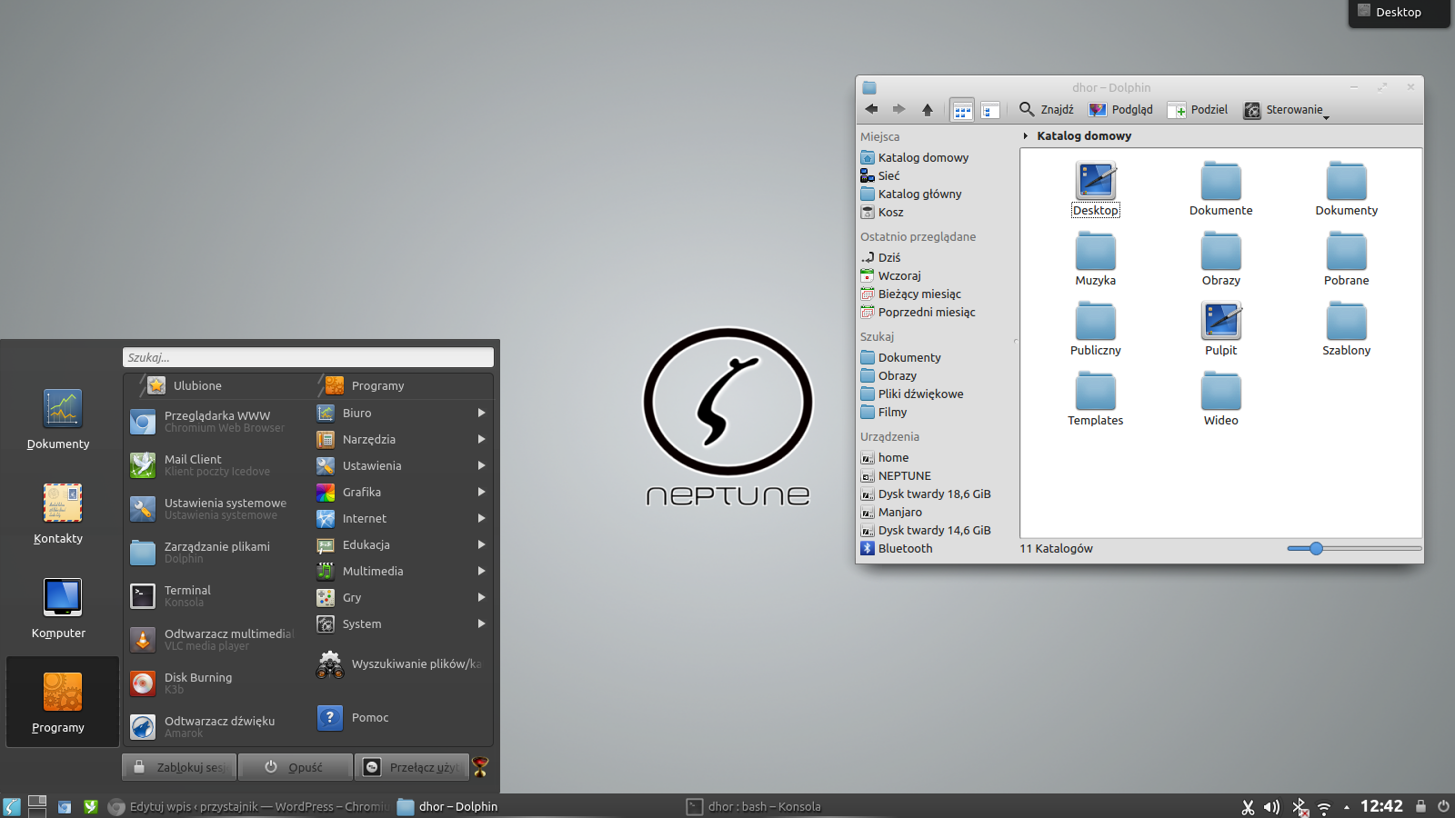Go forward in Dolphin navigation
Image resolution: width=1455 pixels, height=818 pixels.
pyautogui.click(x=898, y=109)
